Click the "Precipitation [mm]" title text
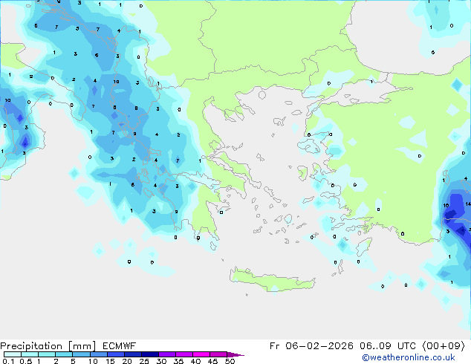This screenshot has width=471, height=364. (48, 346)
